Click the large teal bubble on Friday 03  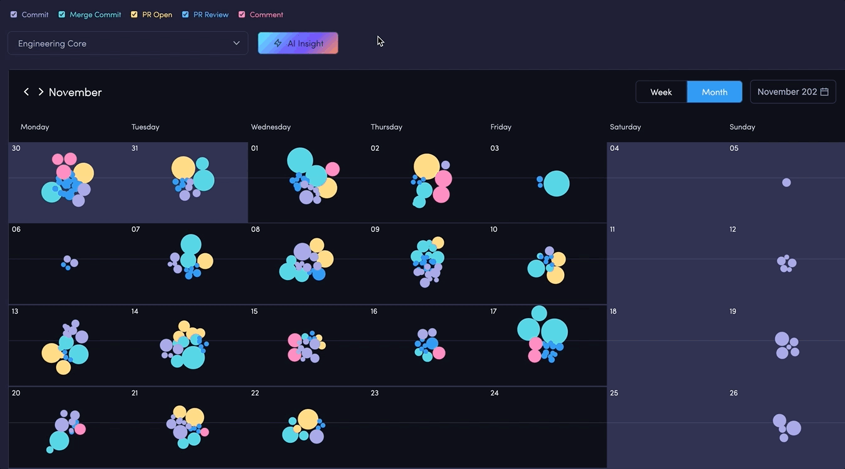556,184
